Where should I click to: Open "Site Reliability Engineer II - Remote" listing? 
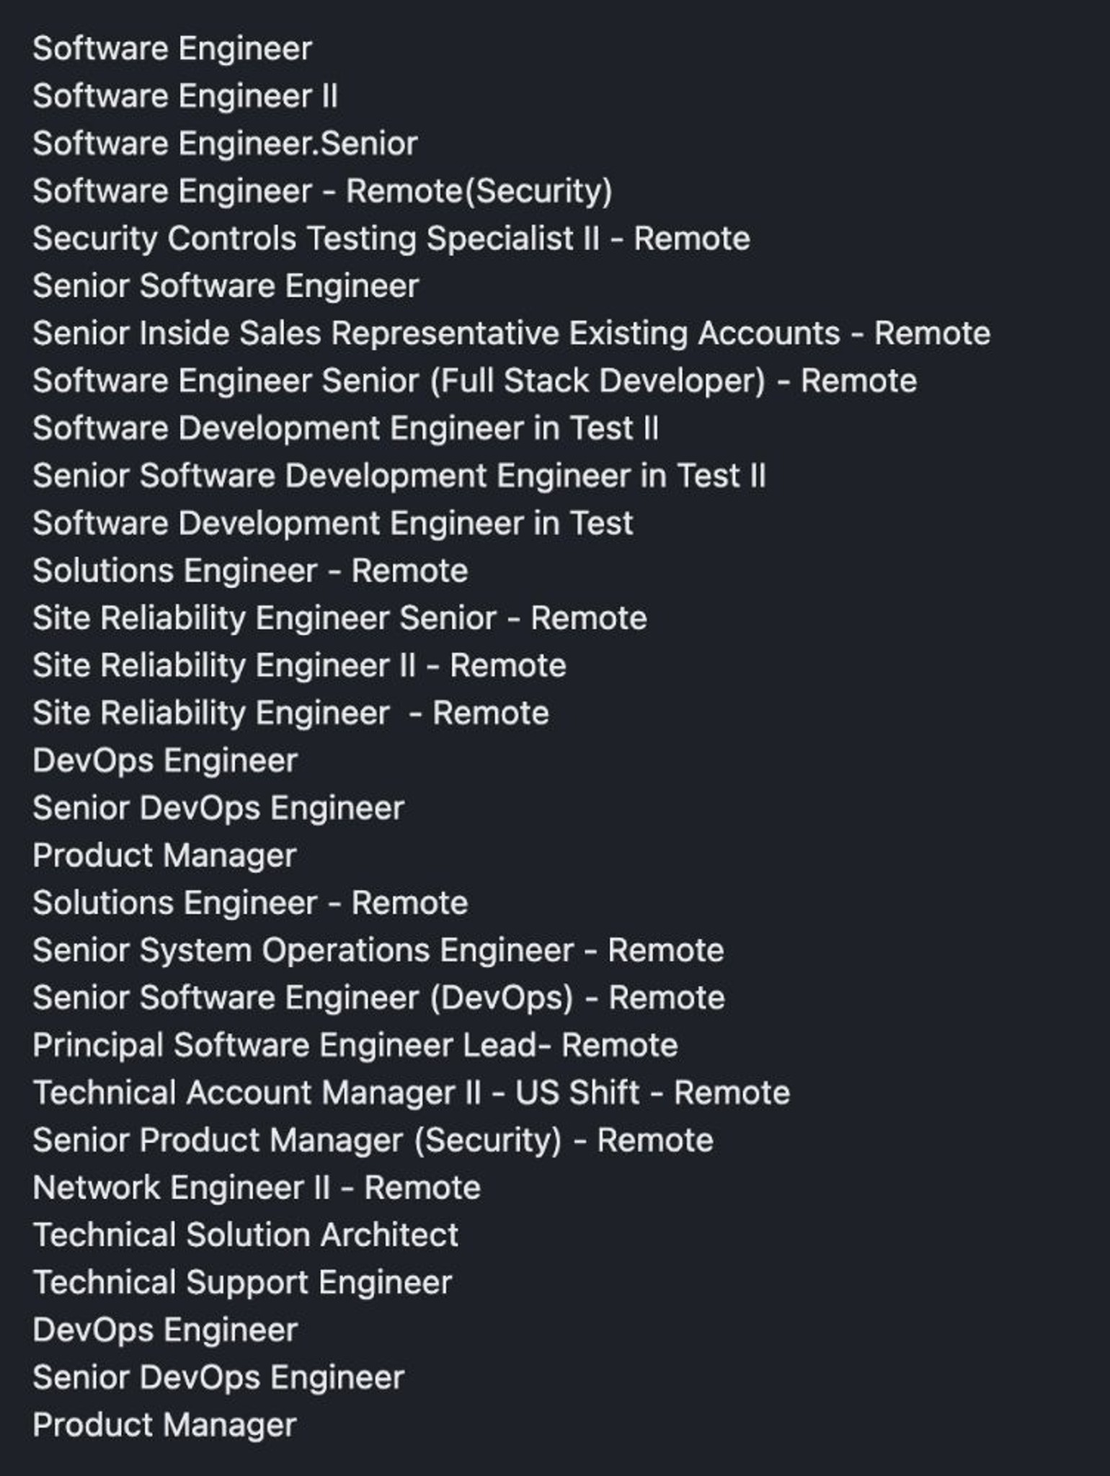299,666
